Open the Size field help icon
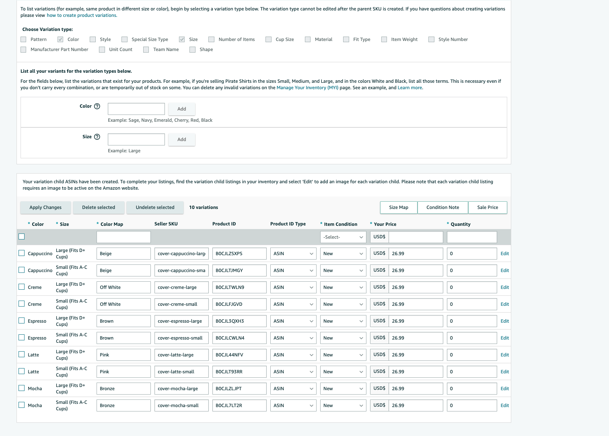This screenshot has width=609, height=436. pyautogui.click(x=97, y=137)
